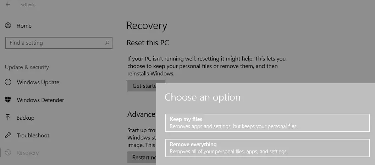
Task: Open the Home settings label
Action: [x=24, y=25]
